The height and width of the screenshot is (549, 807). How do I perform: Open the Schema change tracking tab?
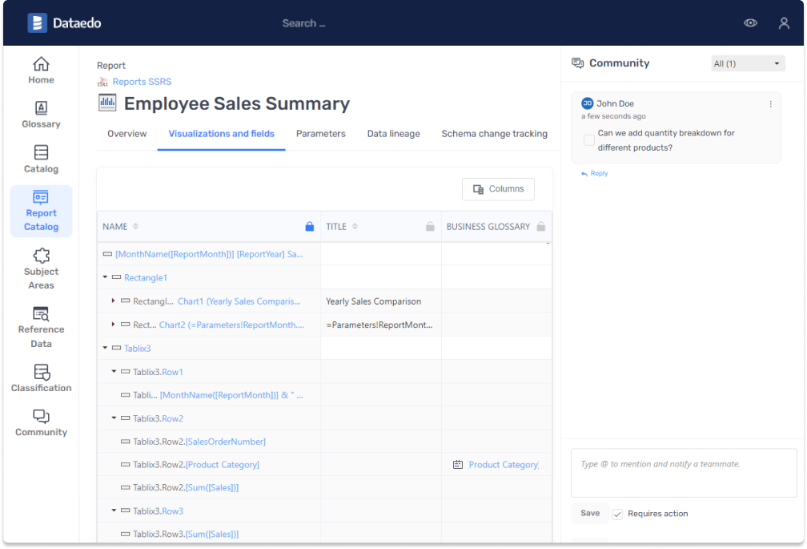click(494, 134)
